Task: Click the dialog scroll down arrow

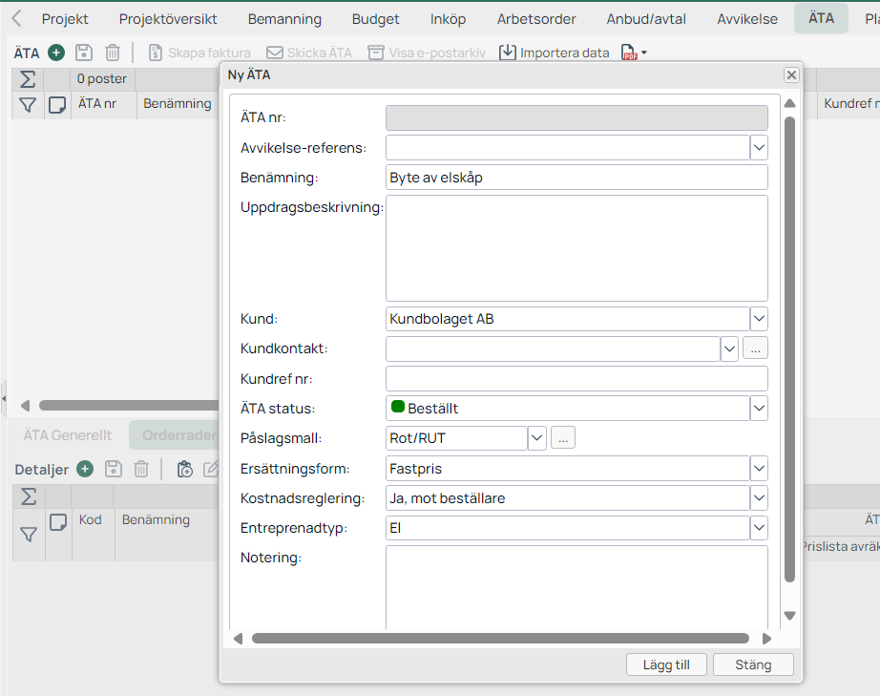Action: coord(789,616)
